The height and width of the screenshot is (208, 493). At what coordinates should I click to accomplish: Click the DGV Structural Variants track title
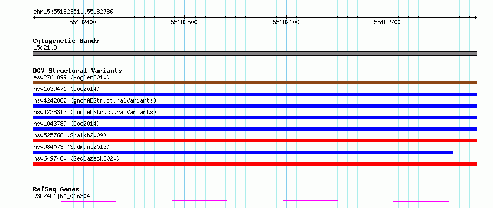point(78,71)
